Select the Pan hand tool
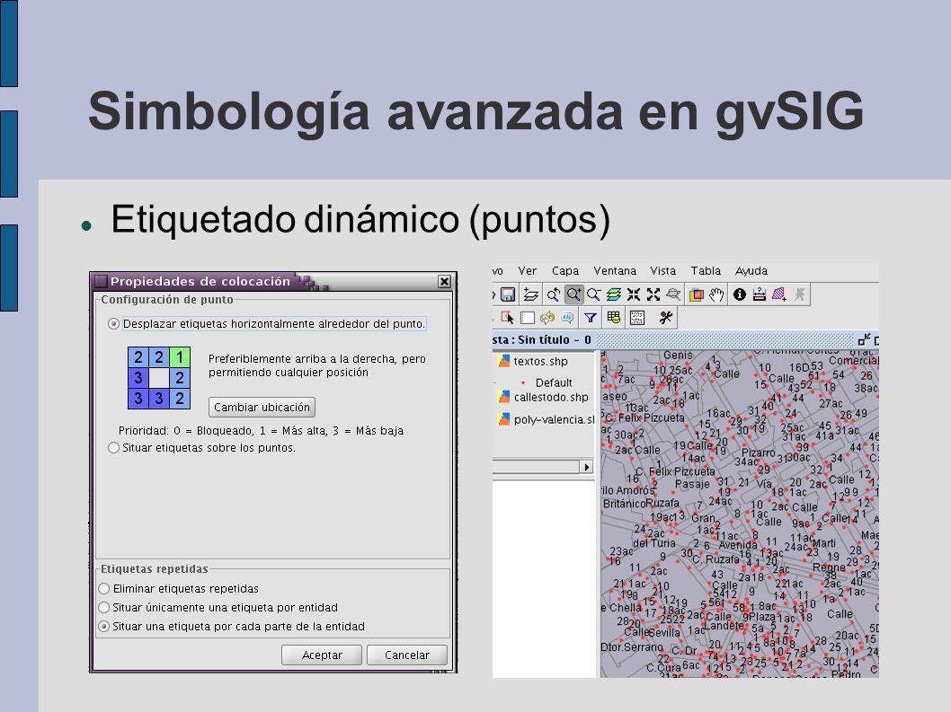The height and width of the screenshot is (712, 951). pos(717,295)
